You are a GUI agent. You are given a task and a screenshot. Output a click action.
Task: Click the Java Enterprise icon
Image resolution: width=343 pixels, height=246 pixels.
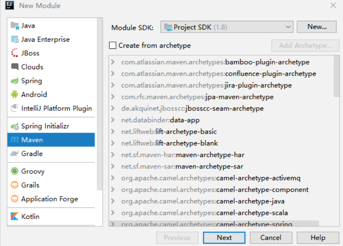click(x=15, y=39)
